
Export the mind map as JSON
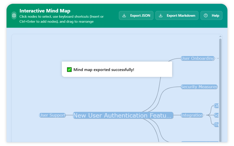pos(136,15)
